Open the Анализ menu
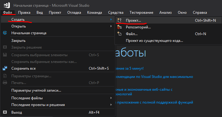This screenshot has height=117, width=222. (x=166, y=13)
